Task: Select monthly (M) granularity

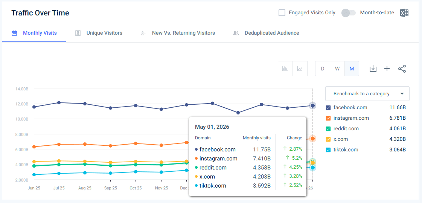Action: (x=352, y=69)
